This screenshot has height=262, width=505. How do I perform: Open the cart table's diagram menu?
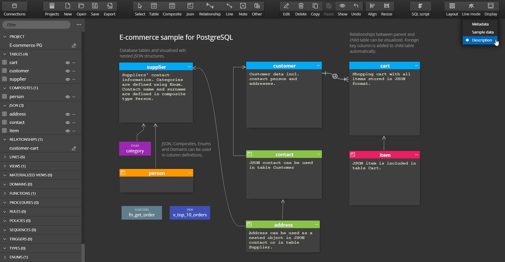pos(416,65)
